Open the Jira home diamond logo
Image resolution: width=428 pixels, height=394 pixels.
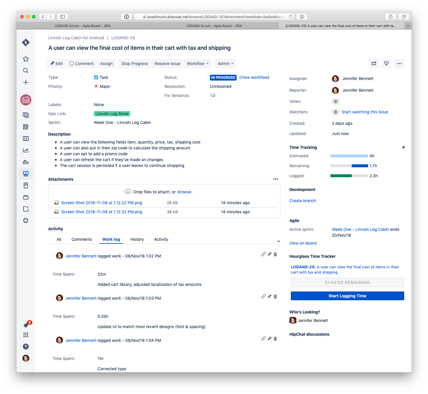[x=26, y=42]
